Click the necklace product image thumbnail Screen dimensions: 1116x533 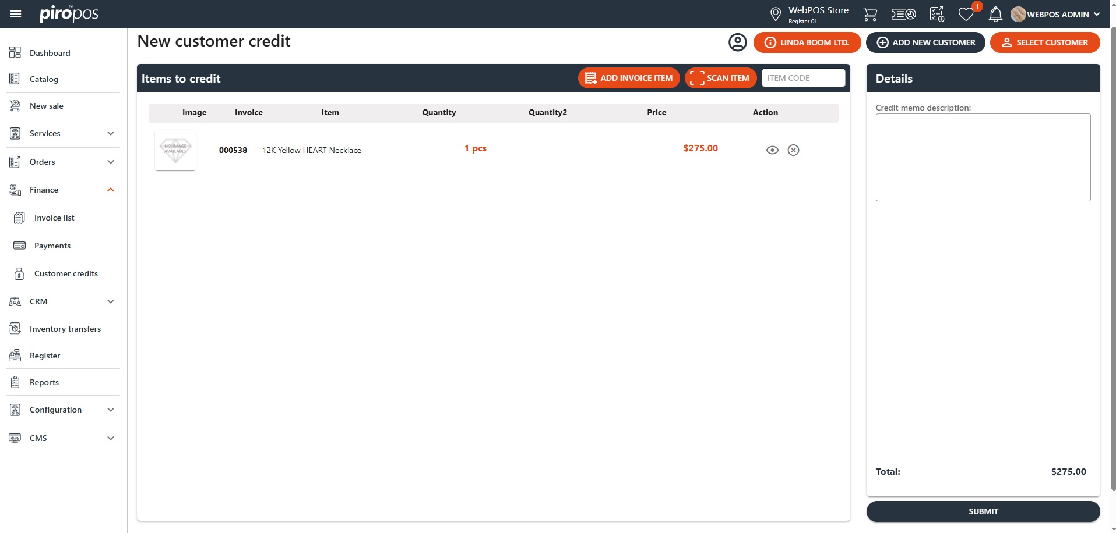pos(175,150)
